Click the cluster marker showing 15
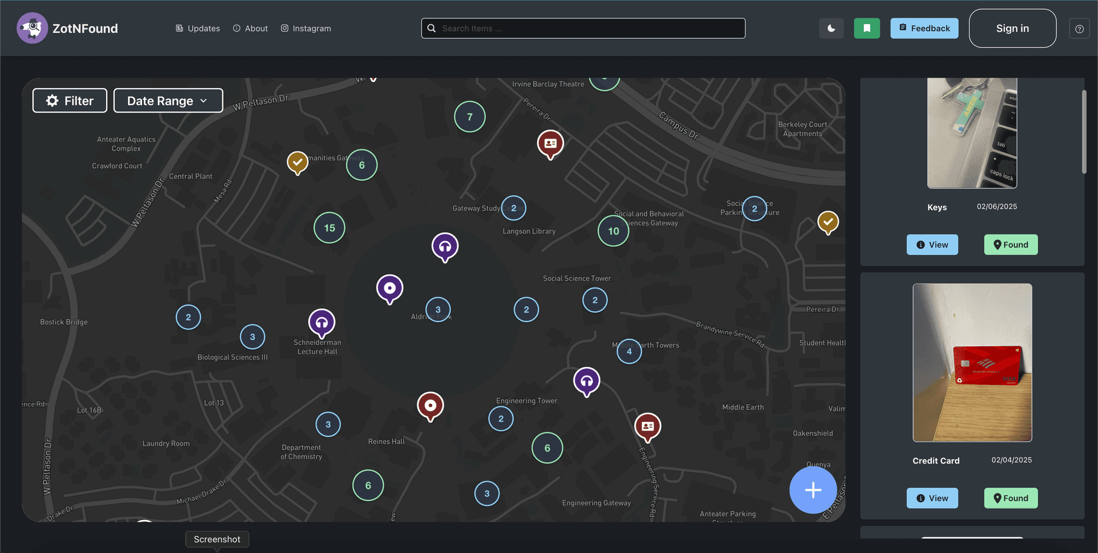1098x553 pixels. point(329,228)
